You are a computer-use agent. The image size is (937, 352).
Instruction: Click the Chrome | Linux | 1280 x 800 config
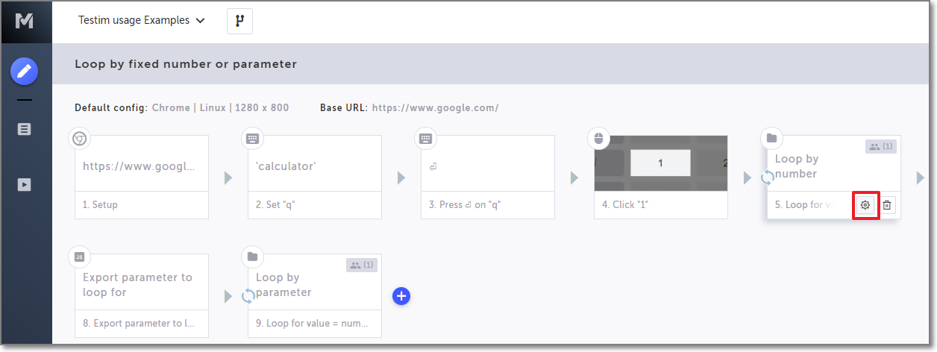(220, 108)
